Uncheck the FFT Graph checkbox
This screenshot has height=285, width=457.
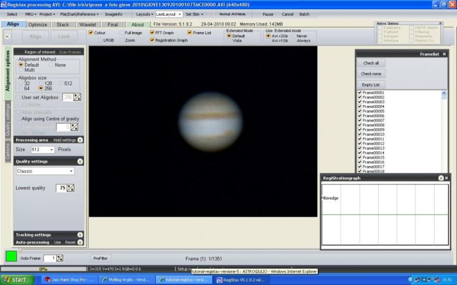[x=152, y=33]
